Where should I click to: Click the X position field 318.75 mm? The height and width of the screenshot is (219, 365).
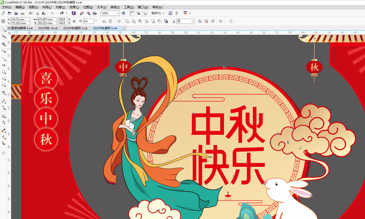[x=20, y=19]
